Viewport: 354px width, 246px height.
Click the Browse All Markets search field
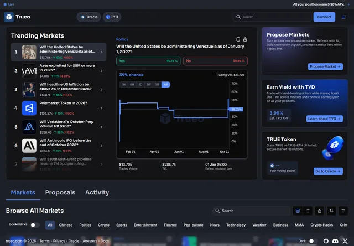[x=251, y=211]
